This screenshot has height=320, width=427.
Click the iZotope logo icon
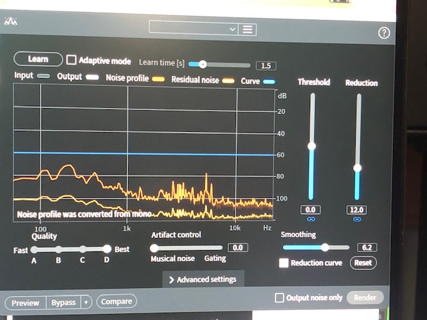click(11, 21)
